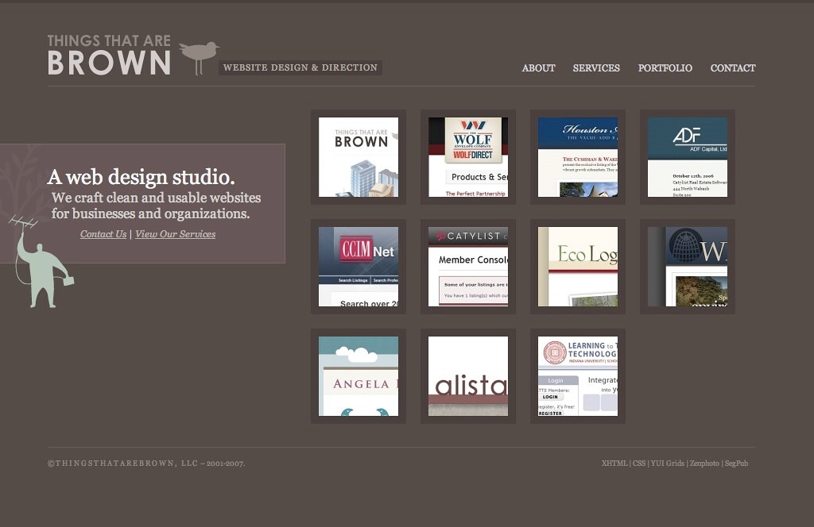View the Catylist Member Console thumbnail
The height and width of the screenshot is (527, 814).
[468, 267]
